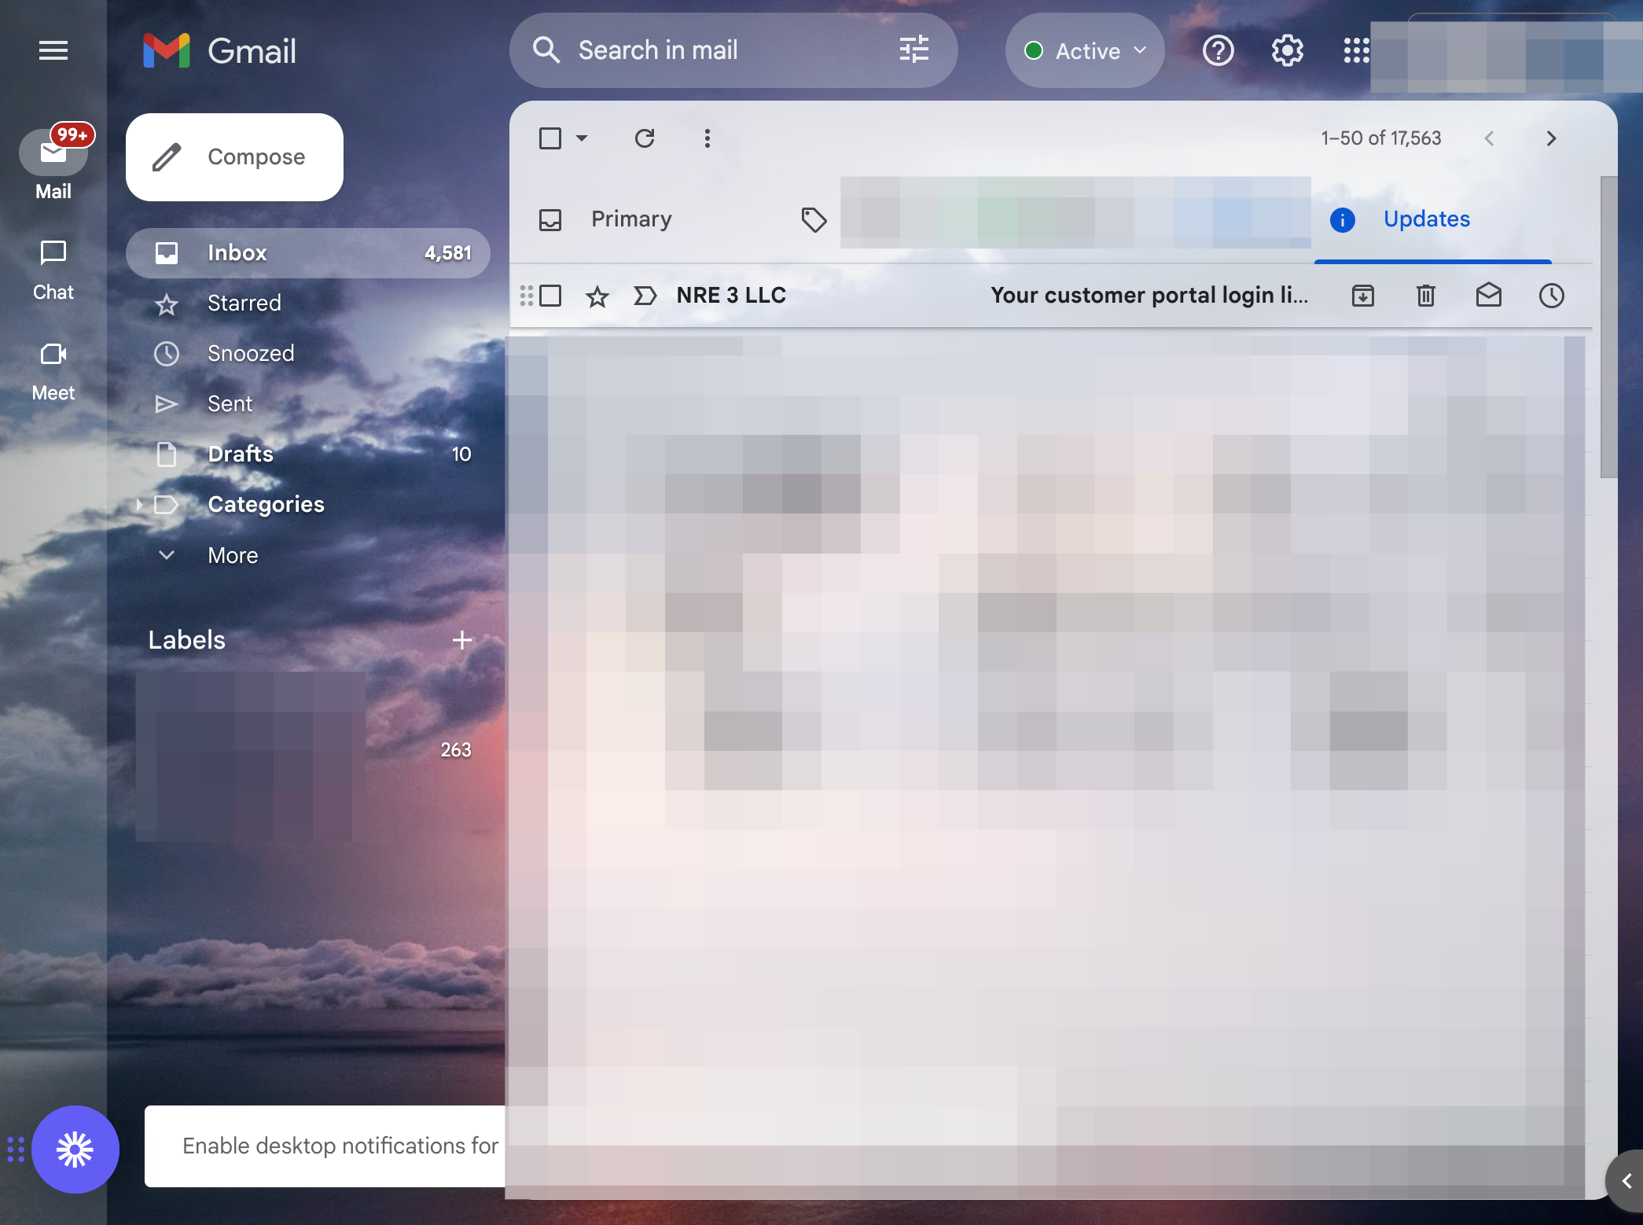Image resolution: width=1643 pixels, height=1225 pixels.
Task: Create new label with plus icon
Action: tap(462, 640)
